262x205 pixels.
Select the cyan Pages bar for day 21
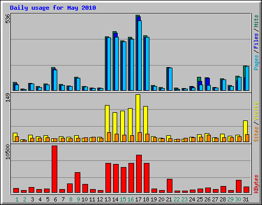pyautogui.click(x=170, y=79)
